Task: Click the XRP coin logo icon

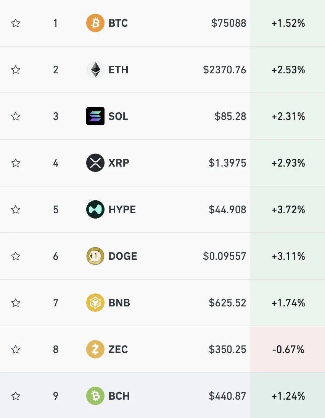Action: (x=95, y=163)
